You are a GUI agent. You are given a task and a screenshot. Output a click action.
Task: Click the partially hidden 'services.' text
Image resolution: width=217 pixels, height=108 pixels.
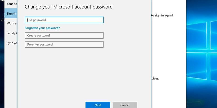pos(155,78)
